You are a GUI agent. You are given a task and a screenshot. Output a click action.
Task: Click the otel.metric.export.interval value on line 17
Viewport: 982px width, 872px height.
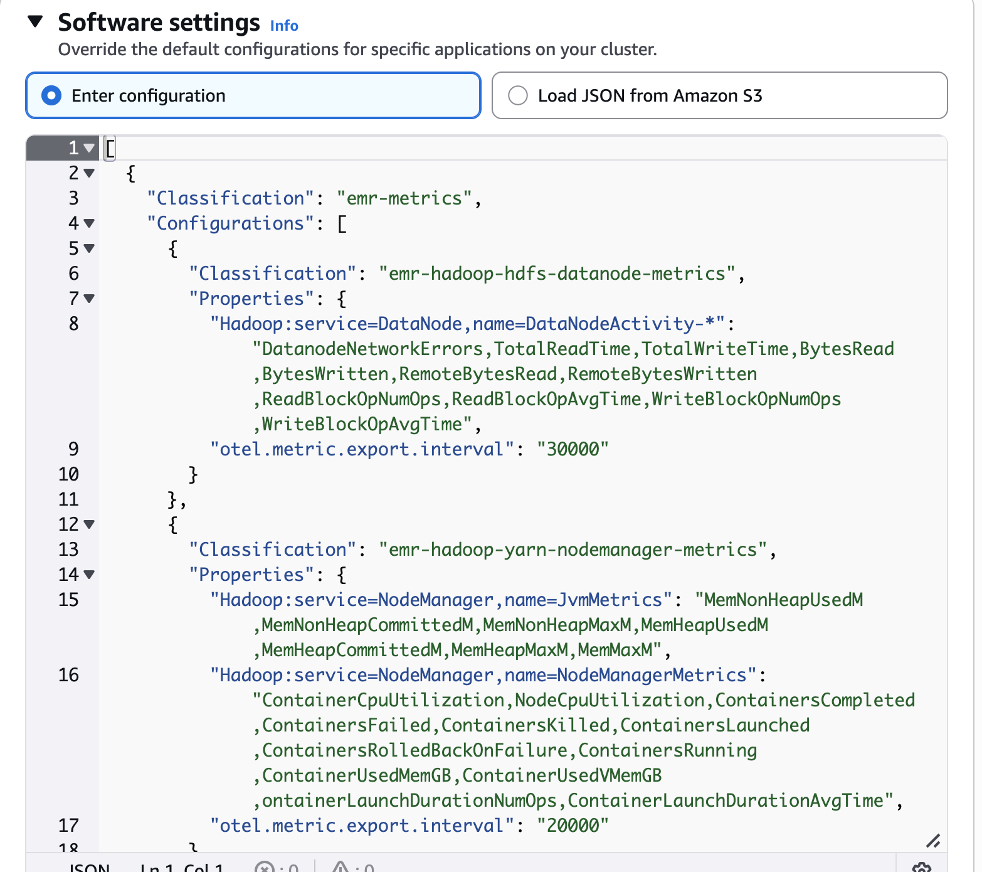[574, 826]
